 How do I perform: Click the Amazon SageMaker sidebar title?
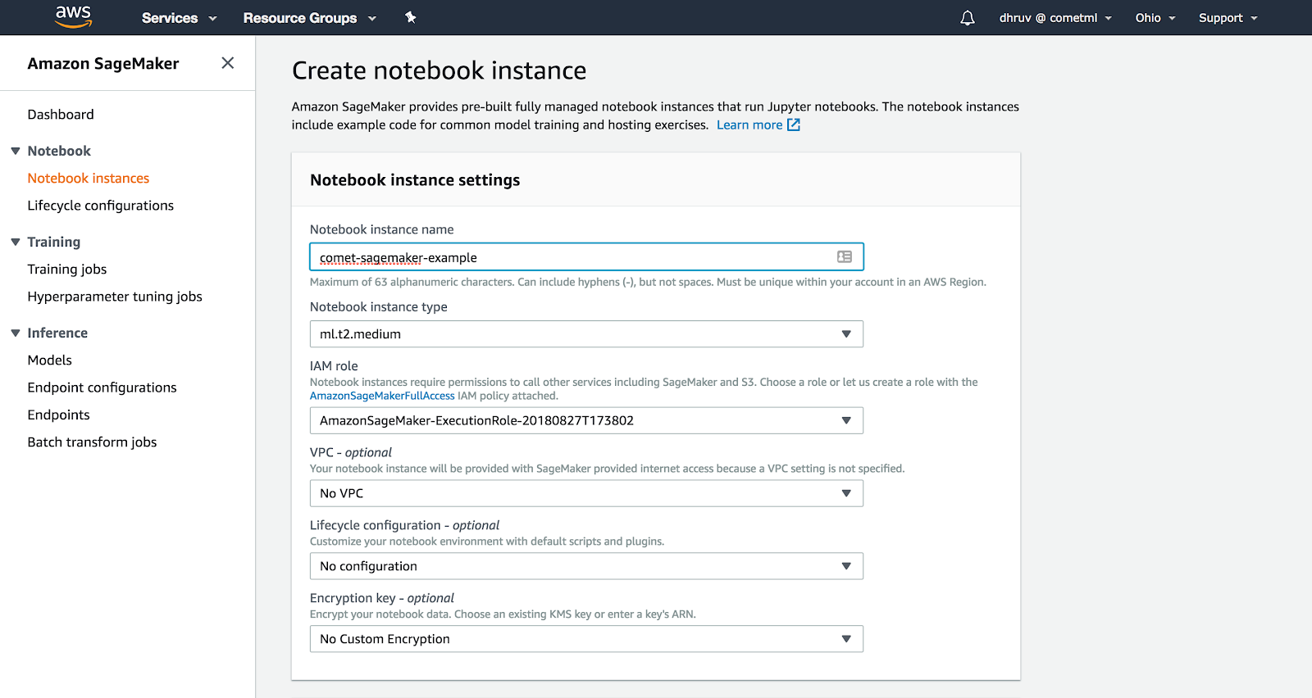(103, 64)
